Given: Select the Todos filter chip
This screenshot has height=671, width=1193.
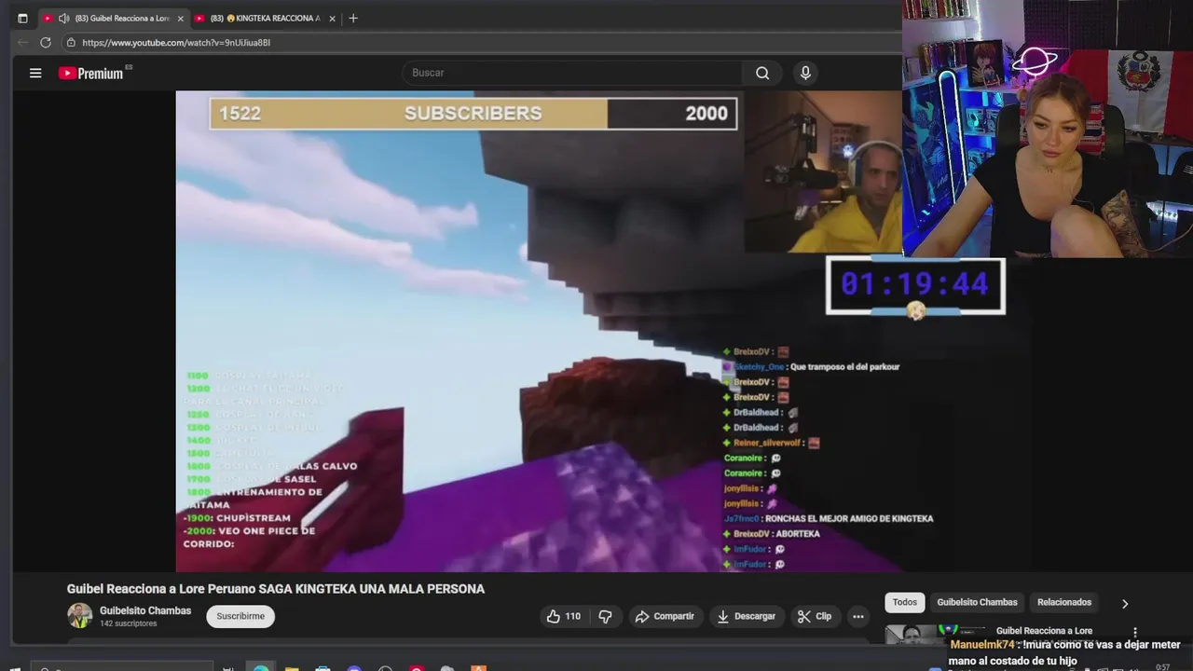Looking at the screenshot, I should click(905, 602).
